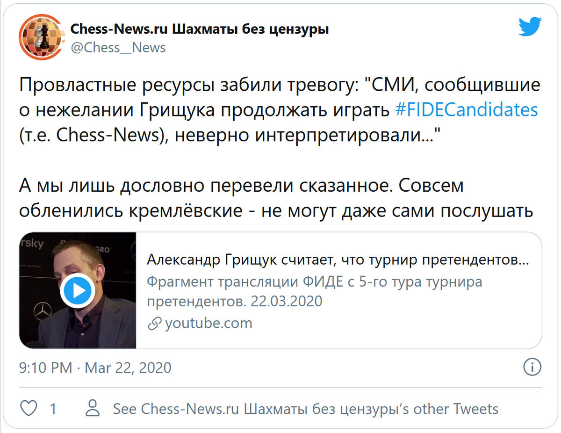Open the @Chess__News handle

coord(118,47)
